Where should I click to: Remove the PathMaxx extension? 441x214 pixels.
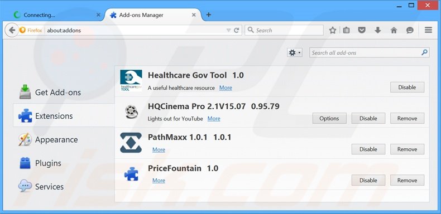(407, 149)
